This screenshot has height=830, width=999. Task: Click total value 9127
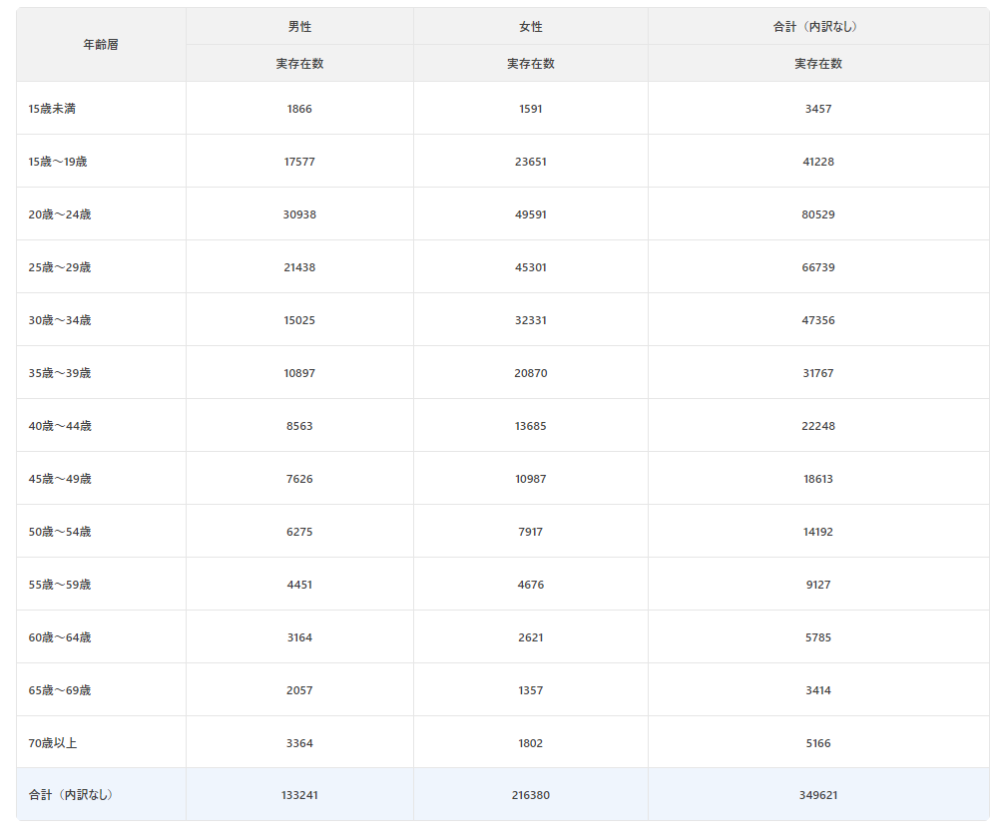click(x=818, y=585)
